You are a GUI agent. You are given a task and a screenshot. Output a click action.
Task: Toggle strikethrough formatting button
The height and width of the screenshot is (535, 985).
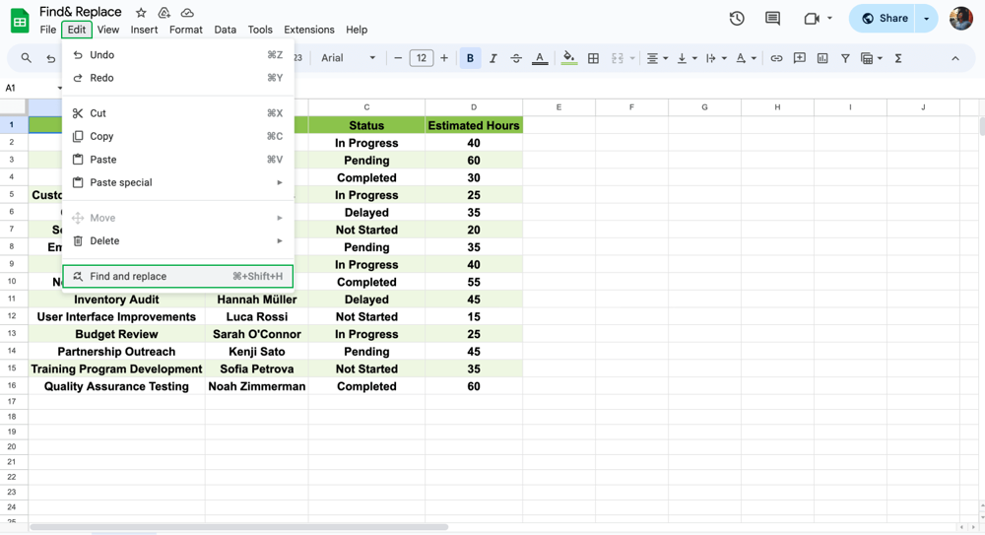pyautogui.click(x=516, y=58)
